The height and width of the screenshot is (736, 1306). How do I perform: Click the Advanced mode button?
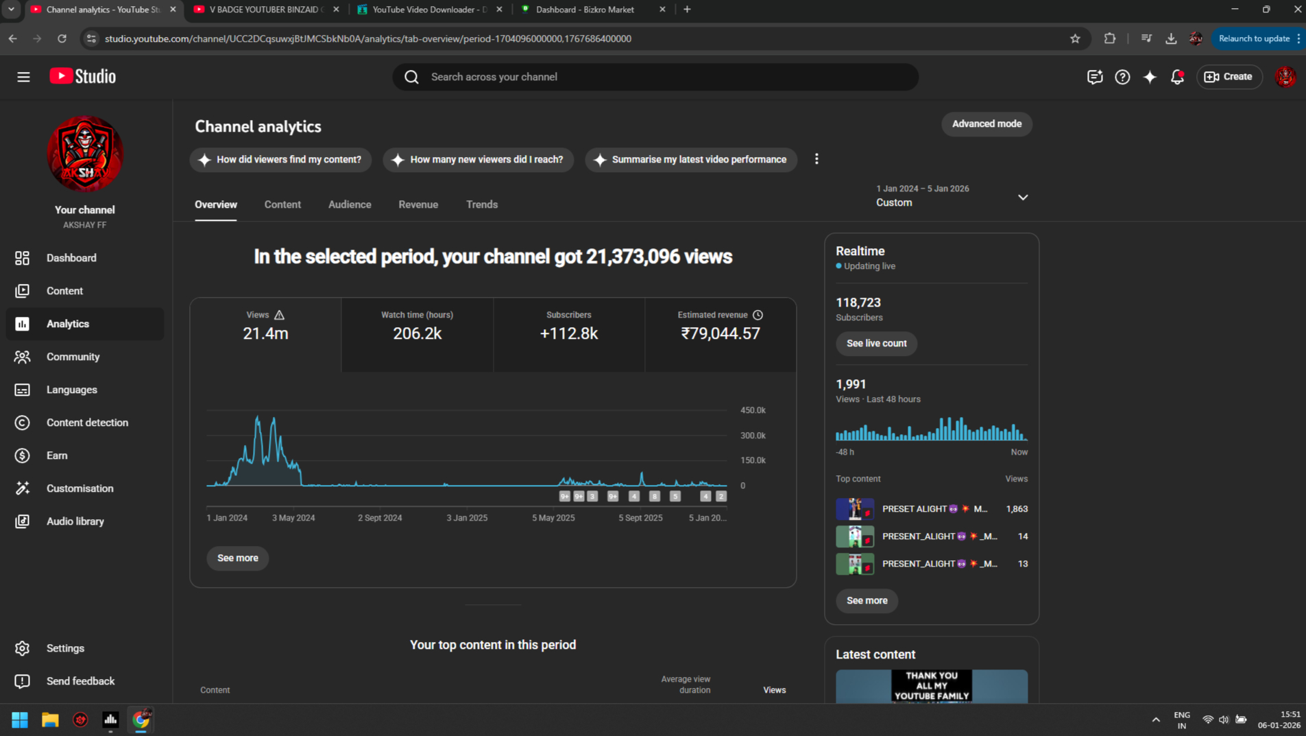tap(987, 124)
